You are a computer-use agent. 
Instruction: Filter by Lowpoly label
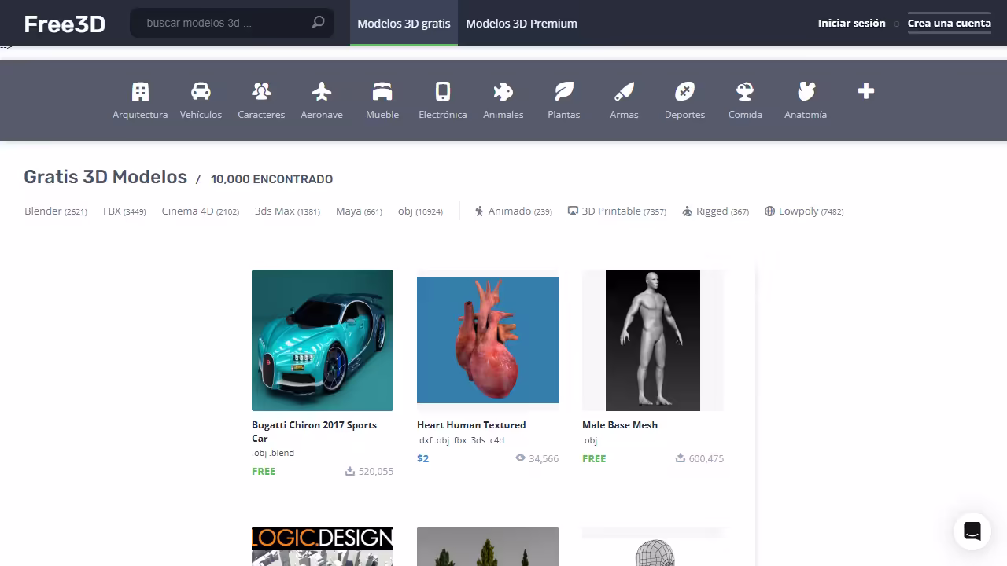click(x=811, y=211)
